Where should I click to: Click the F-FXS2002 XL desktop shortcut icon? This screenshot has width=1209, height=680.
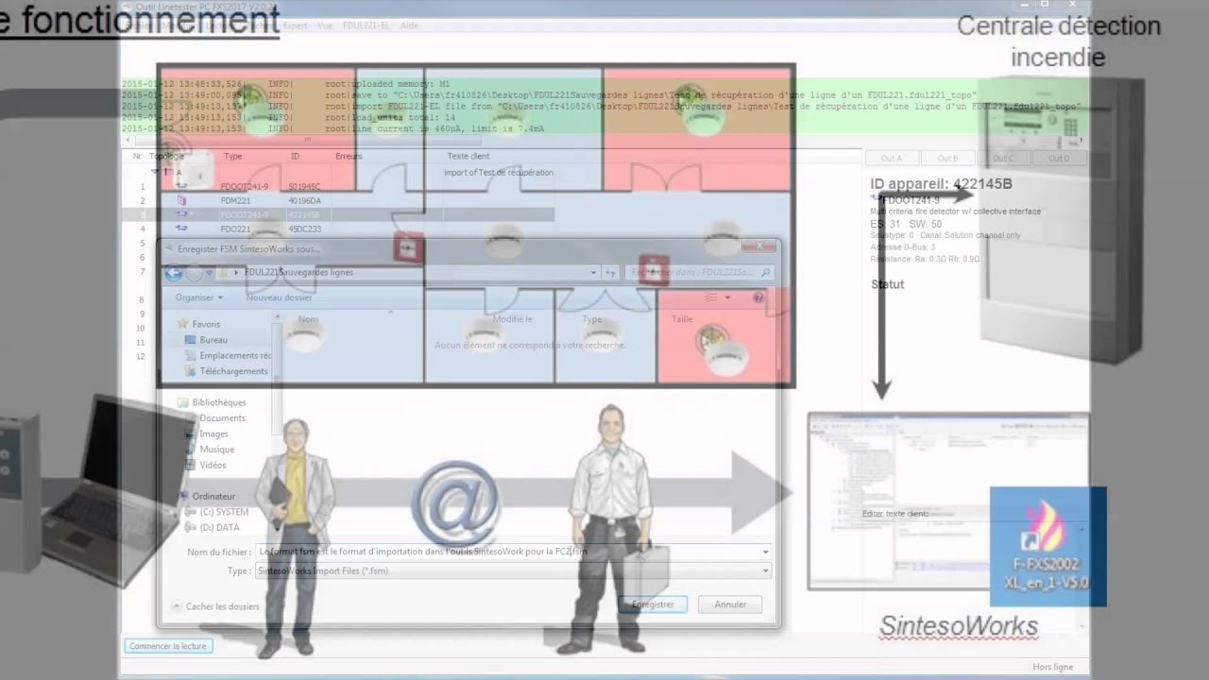[1047, 546]
